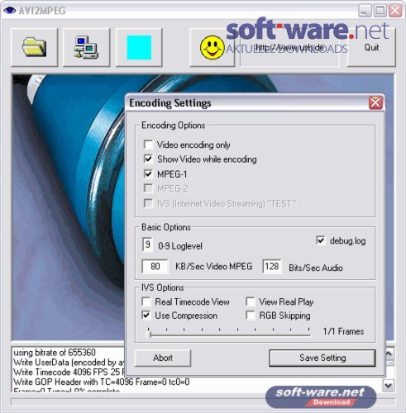406x413 pixels.
Task: Check the View Real Play option
Action: [251, 301]
